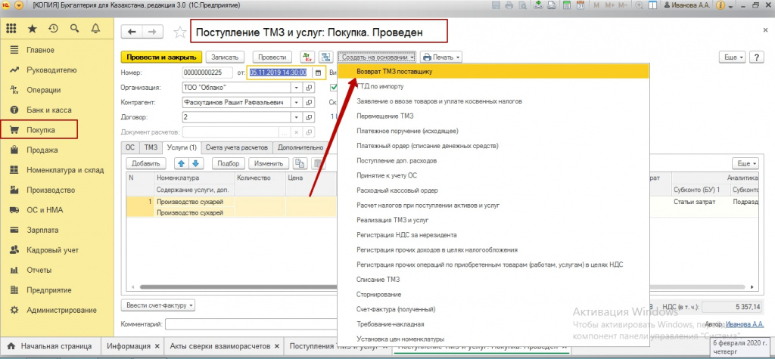Viewport: 775px width, 359px height.
Task: Open the Контрагент card icon
Action: coord(310,103)
